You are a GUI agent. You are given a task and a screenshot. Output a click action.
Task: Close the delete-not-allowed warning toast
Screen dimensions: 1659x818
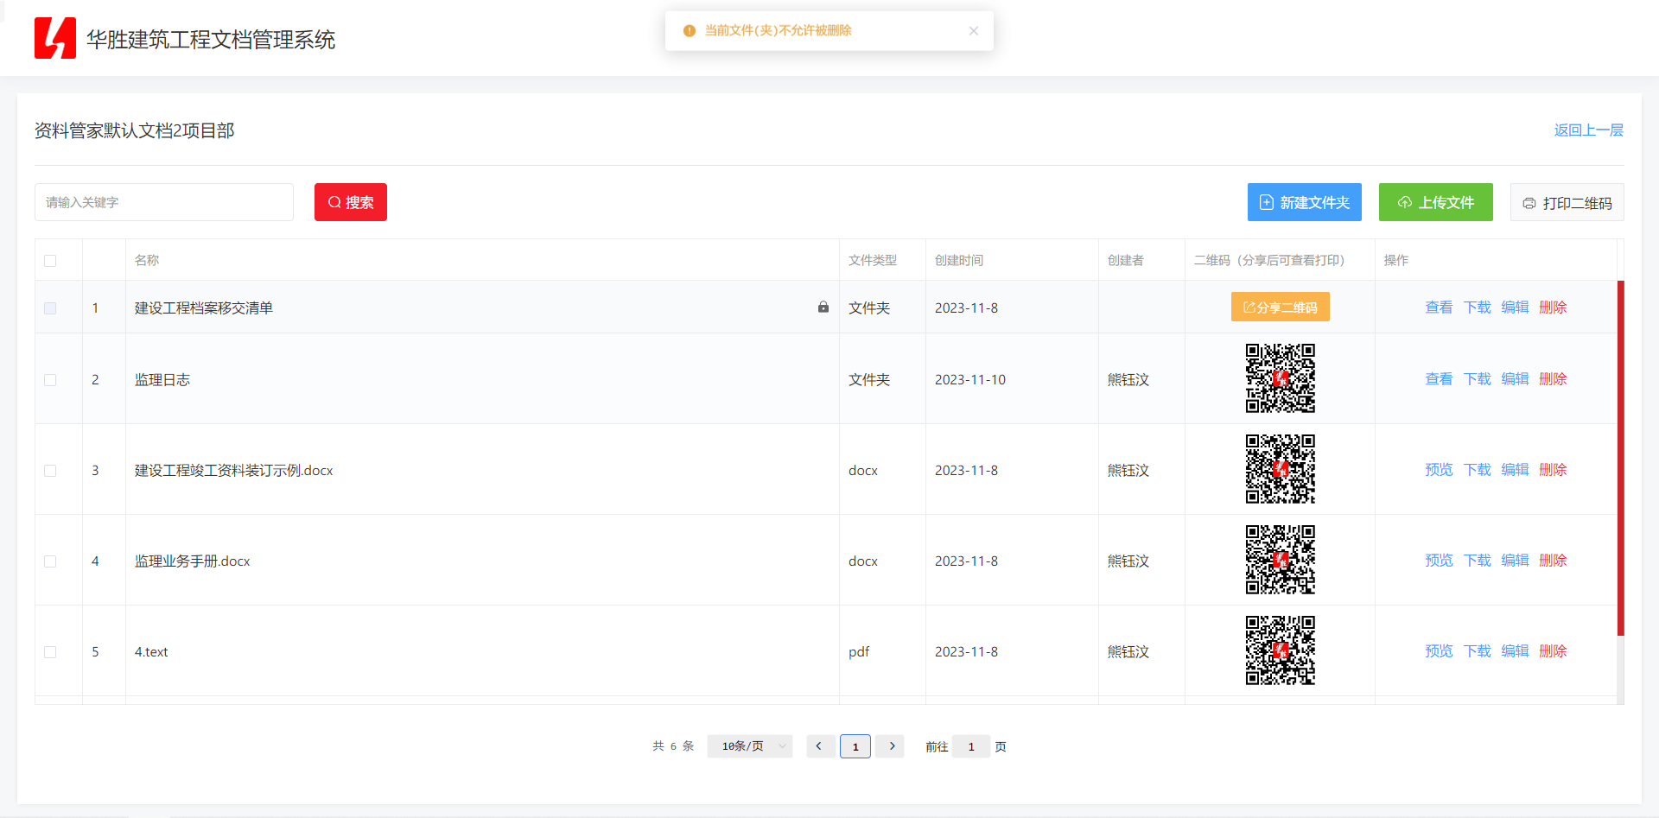coord(974,31)
